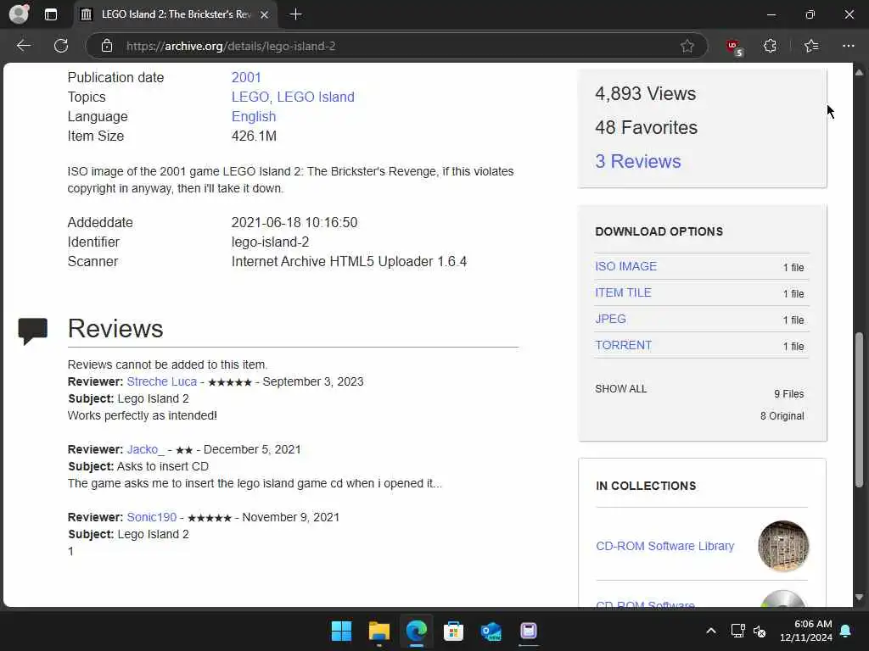Open the English language link
Screen dimensions: 869x651
click(254, 117)
